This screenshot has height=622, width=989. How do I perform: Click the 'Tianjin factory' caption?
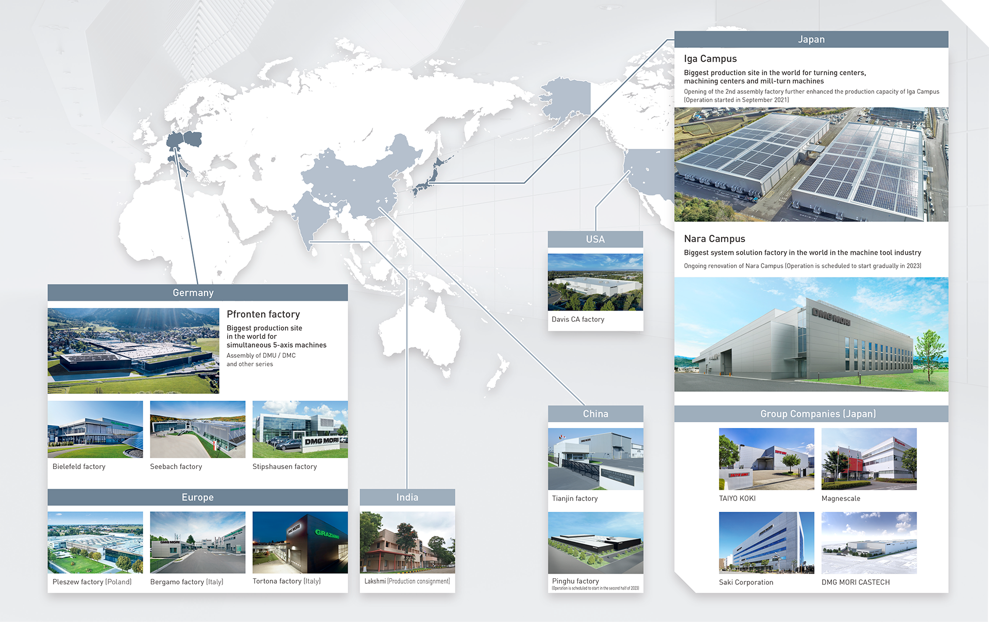[x=575, y=498]
